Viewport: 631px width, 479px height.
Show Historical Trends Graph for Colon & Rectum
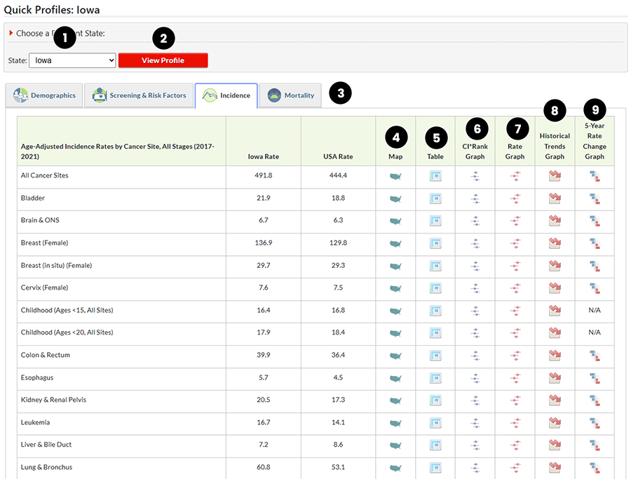pyautogui.click(x=555, y=356)
